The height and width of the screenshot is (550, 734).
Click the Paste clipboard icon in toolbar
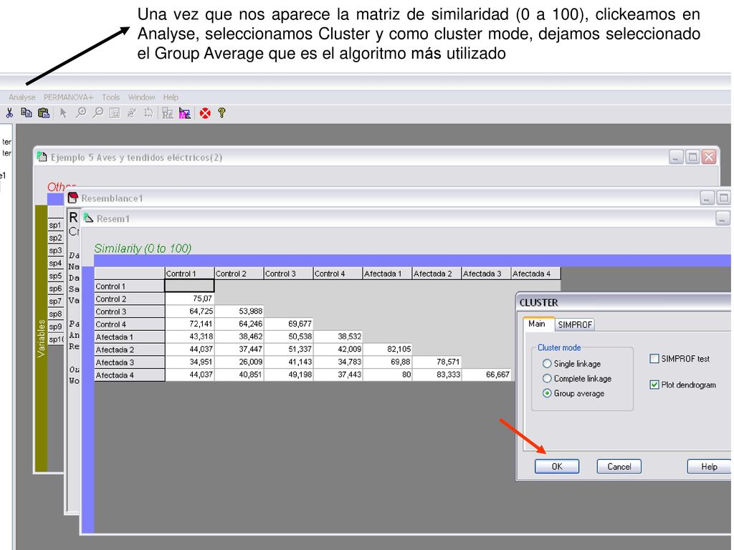(x=44, y=112)
